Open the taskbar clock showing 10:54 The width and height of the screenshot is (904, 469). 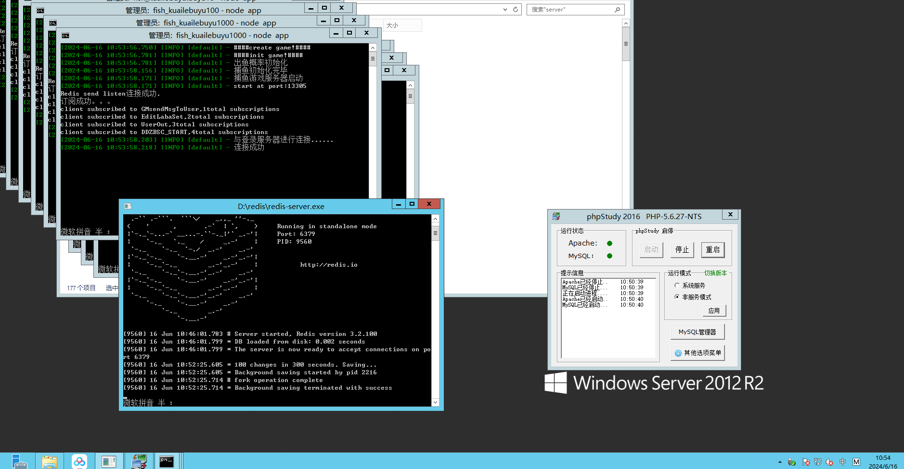(x=883, y=462)
